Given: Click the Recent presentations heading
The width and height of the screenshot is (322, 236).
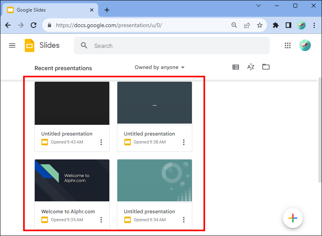Looking at the screenshot, I should point(63,68).
